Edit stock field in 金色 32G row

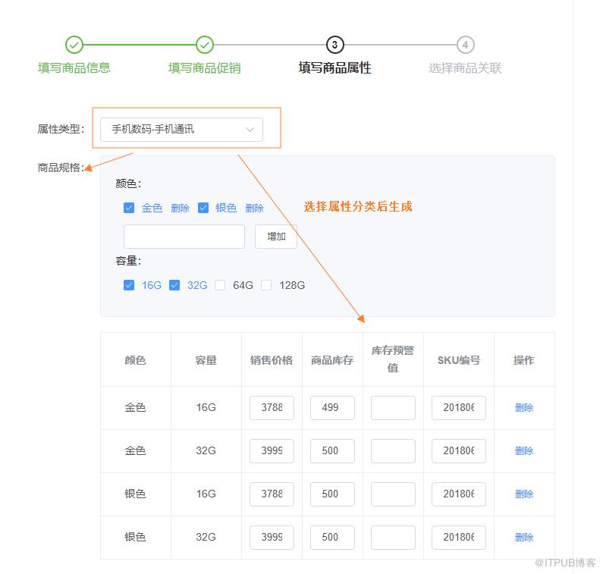pos(333,451)
